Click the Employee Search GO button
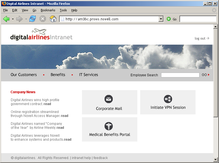 205,75
